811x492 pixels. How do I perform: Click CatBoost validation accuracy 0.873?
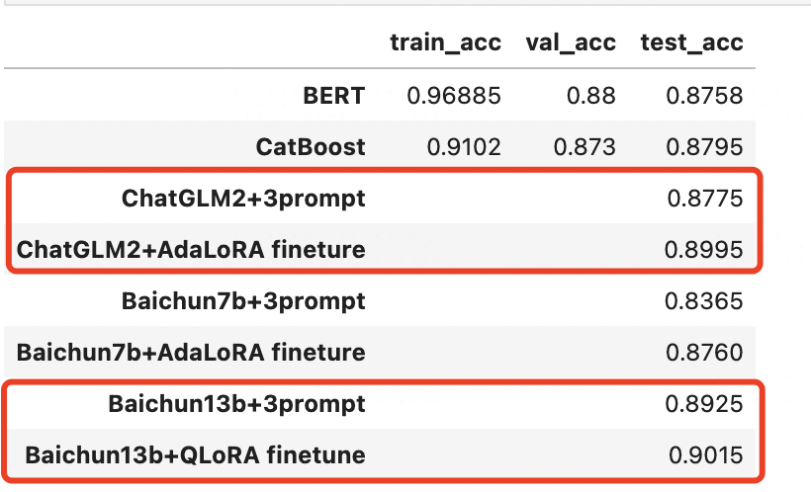(585, 147)
